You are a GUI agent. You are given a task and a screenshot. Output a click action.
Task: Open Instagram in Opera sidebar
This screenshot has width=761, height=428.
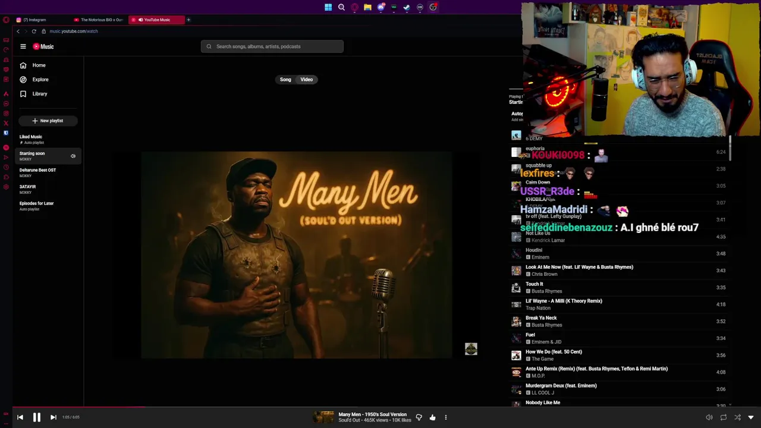coord(6,113)
